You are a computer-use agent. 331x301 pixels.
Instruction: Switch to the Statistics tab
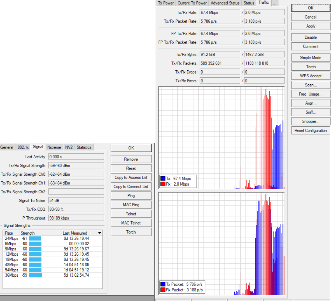click(x=84, y=147)
